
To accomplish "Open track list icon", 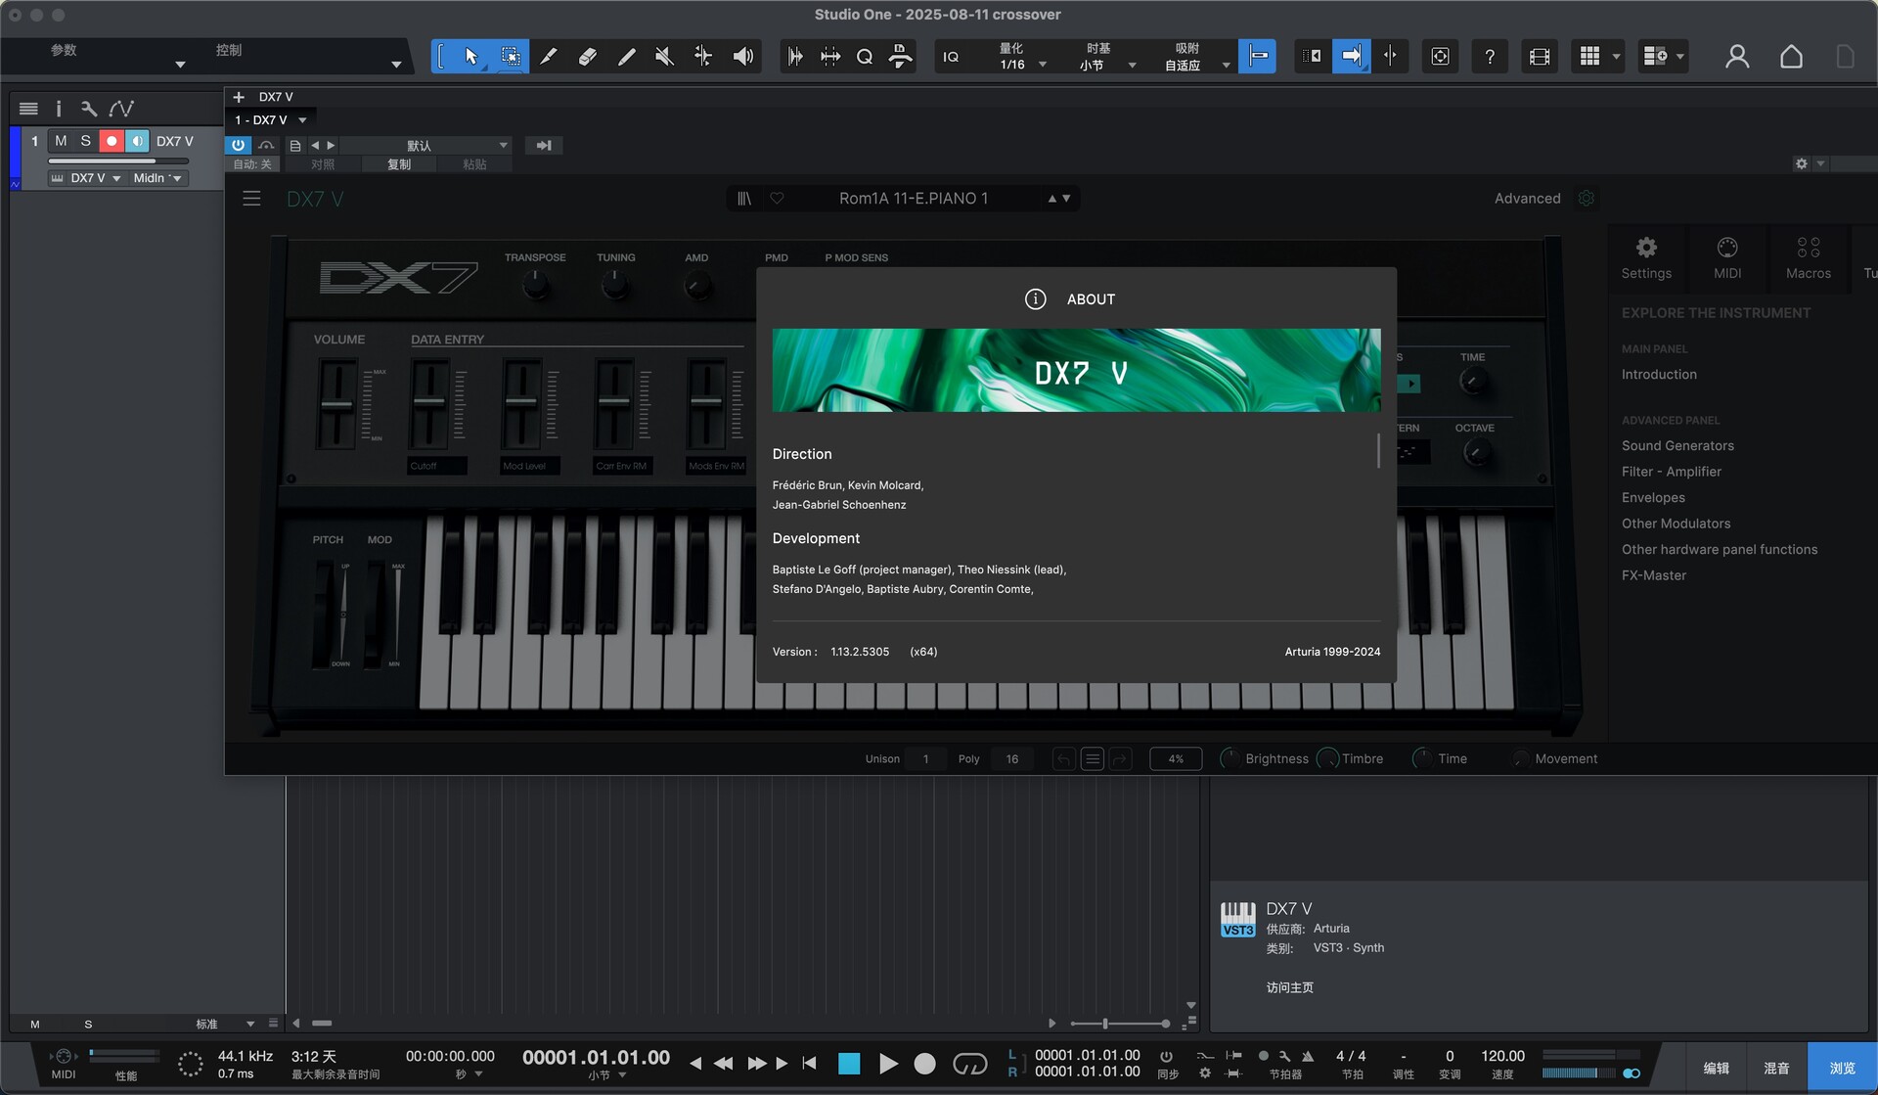I will point(28,109).
